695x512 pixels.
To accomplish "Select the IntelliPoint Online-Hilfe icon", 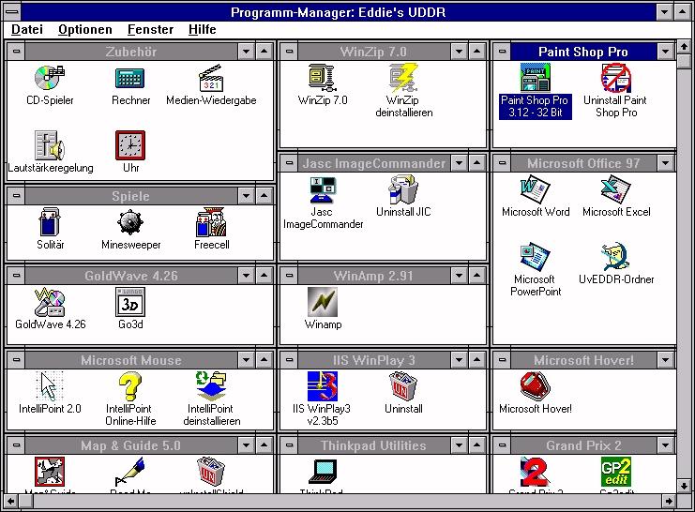I will 130,386.
